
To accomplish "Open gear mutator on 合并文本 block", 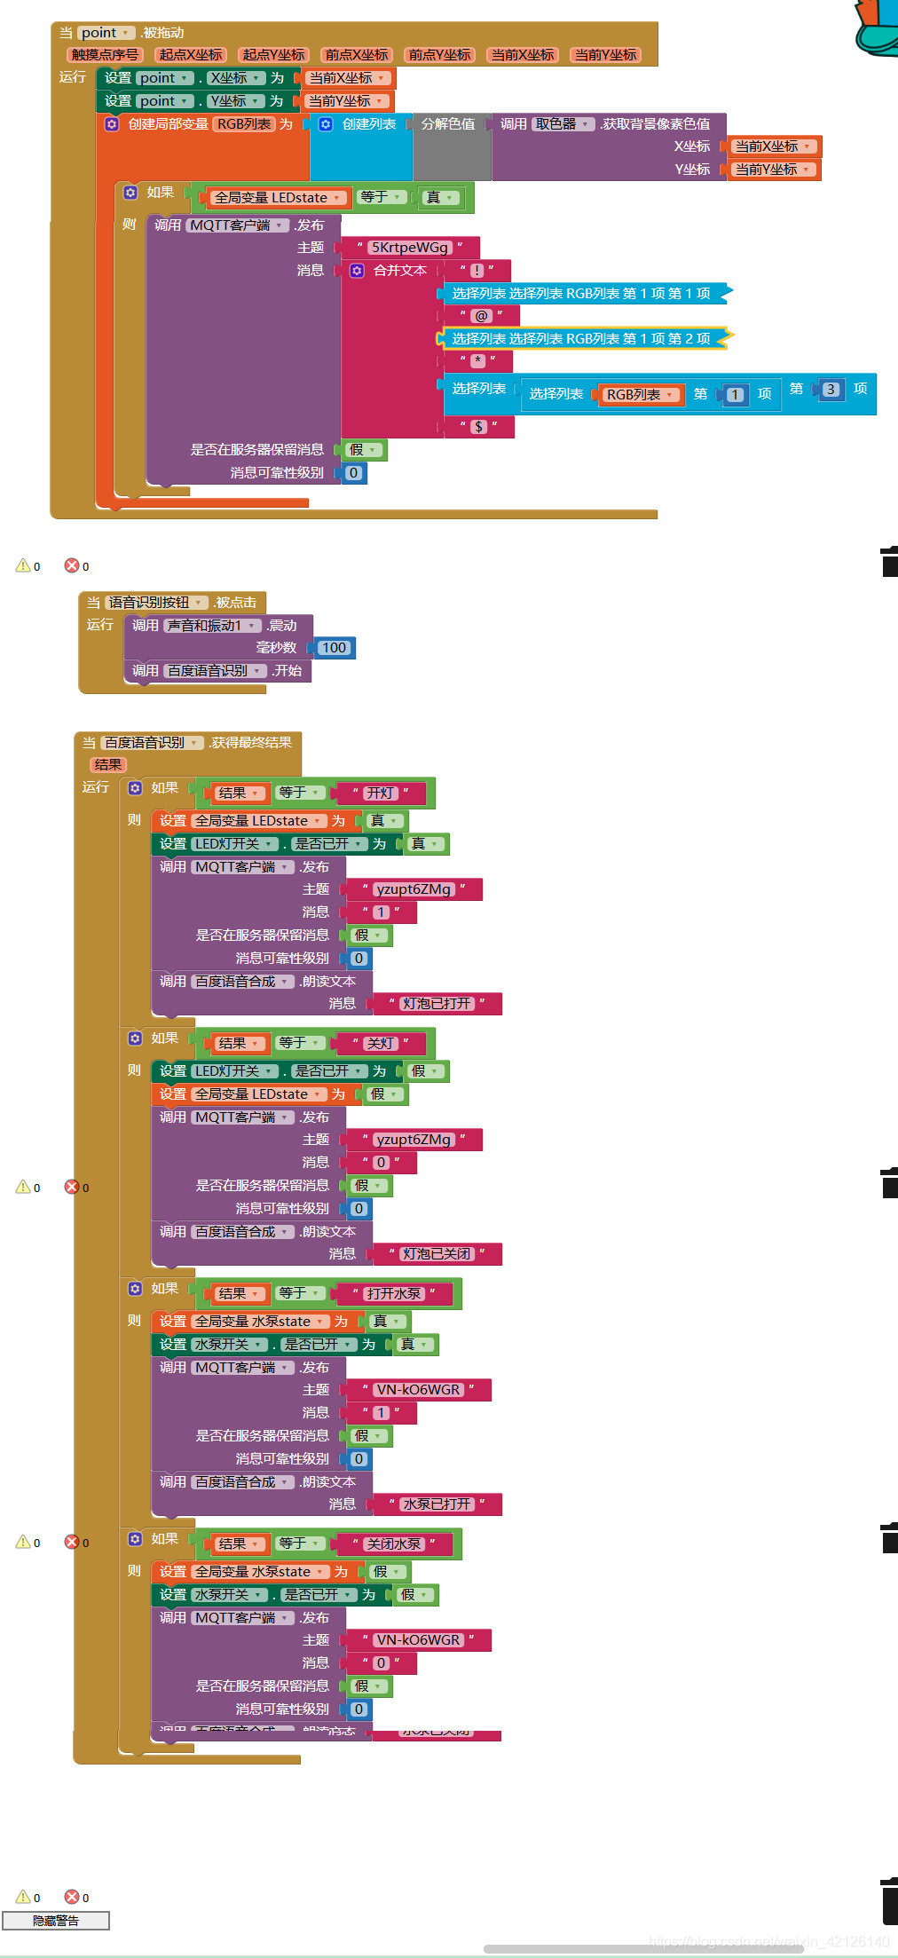I will (357, 271).
